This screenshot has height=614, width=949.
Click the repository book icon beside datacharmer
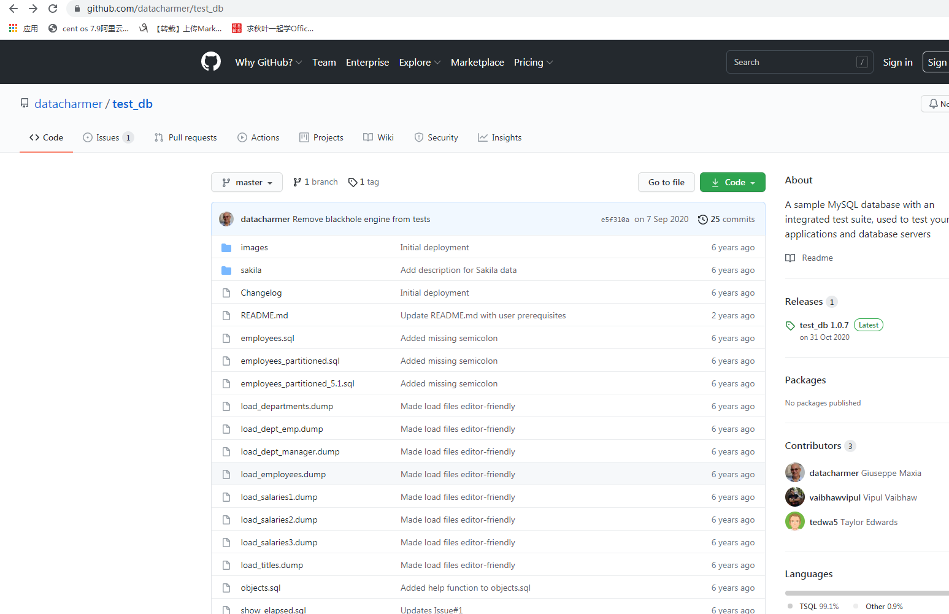pos(25,104)
